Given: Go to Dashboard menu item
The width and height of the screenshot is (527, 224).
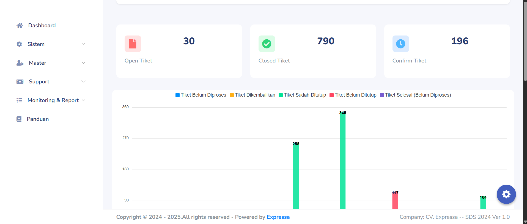Looking at the screenshot, I should tap(42, 26).
